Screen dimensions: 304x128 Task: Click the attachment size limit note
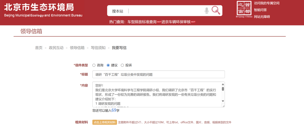175,122
